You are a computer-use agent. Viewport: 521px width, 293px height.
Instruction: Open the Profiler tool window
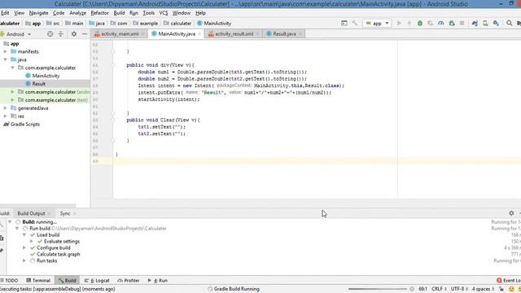click(x=129, y=280)
